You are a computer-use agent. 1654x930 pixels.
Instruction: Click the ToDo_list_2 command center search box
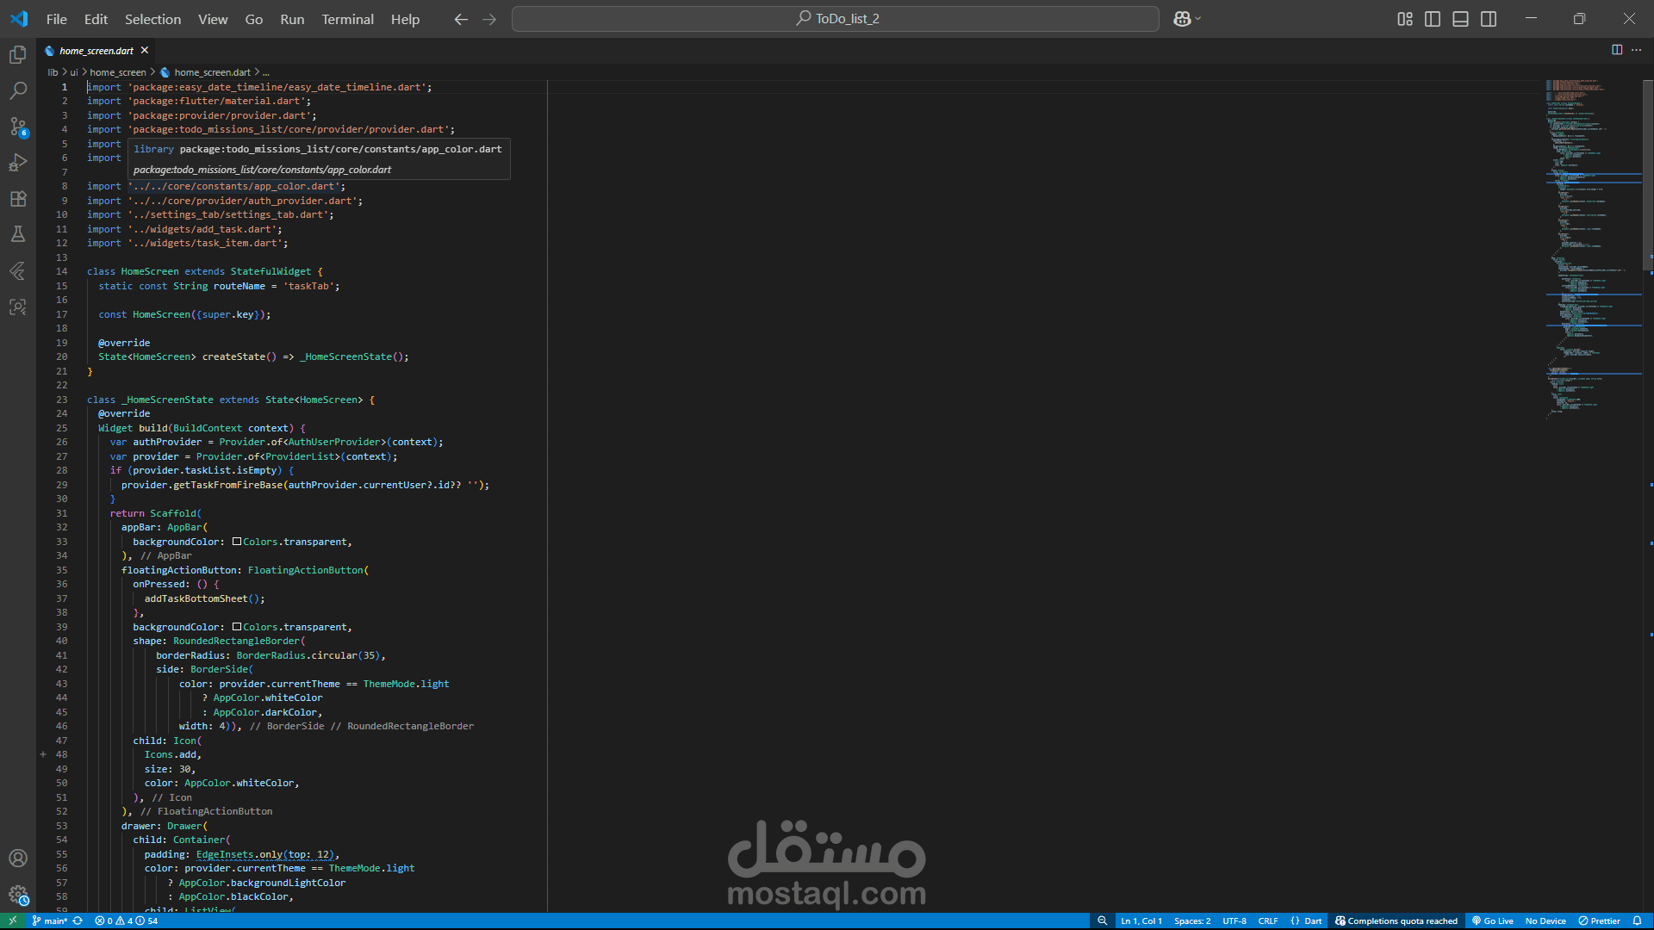pyautogui.click(x=835, y=19)
